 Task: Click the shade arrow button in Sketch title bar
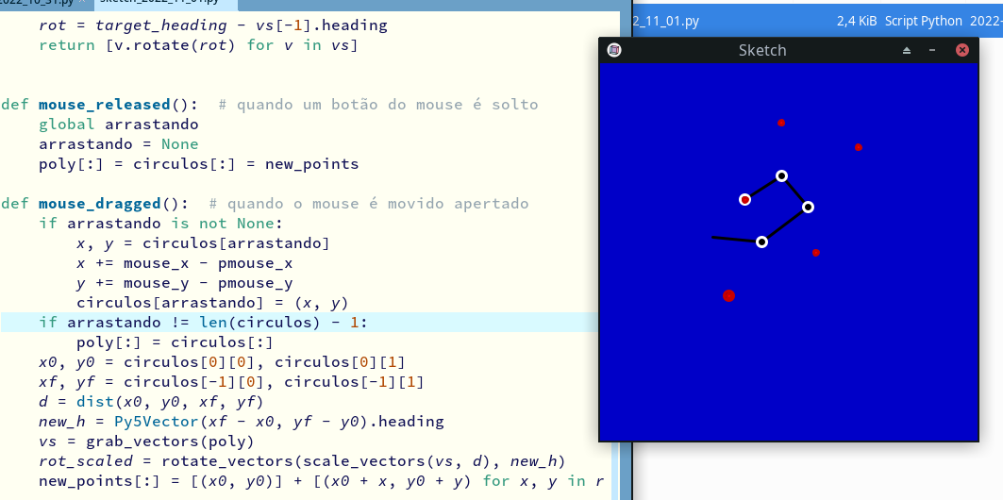click(x=907, y=50)
